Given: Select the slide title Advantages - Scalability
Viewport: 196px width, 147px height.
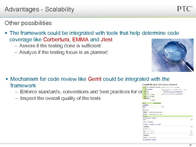Looking at the screenshot, I should tap(39, 9).
